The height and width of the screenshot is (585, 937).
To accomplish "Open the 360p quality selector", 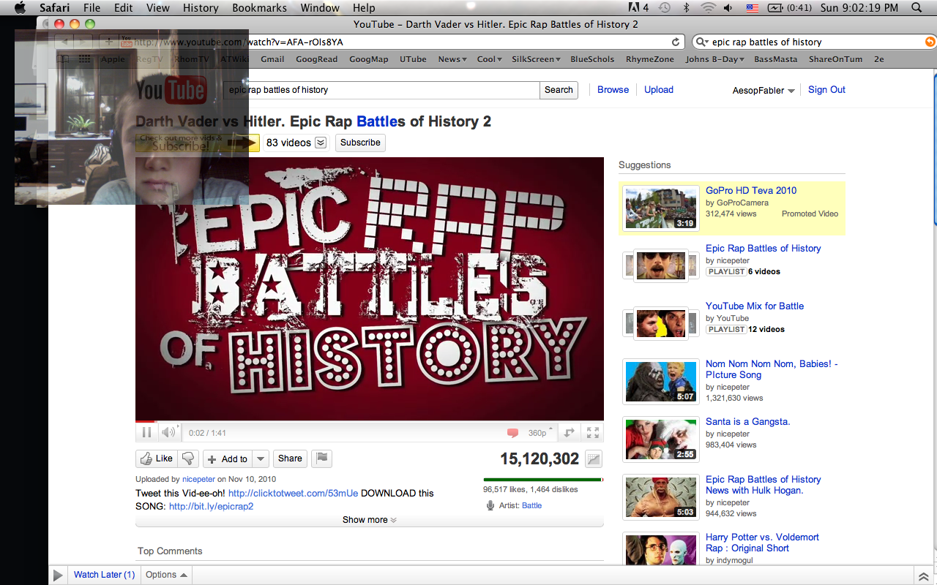I will click(541, 433).
